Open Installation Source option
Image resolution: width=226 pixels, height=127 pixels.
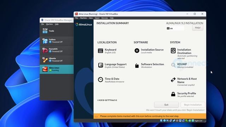(x=149, y=51)
